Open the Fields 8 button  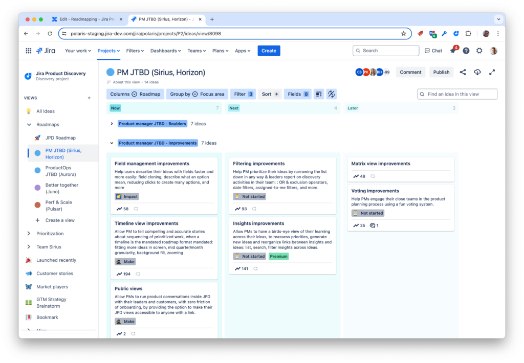pyautogui.click(x=298, y=94)
